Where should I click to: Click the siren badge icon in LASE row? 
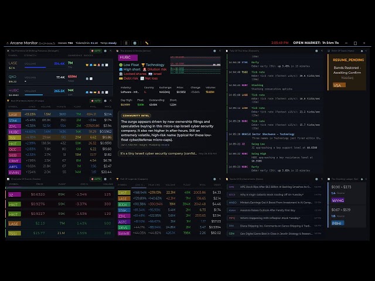pos(99,65)
